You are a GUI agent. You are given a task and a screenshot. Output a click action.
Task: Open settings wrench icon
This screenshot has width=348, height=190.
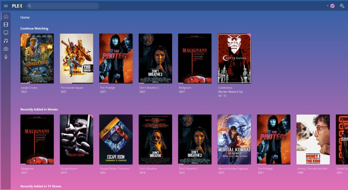click(342, 6)
